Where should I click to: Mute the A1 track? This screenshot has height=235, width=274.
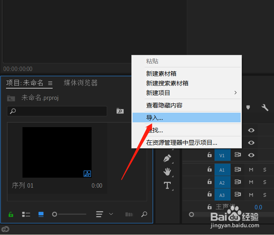coord(251,170)
